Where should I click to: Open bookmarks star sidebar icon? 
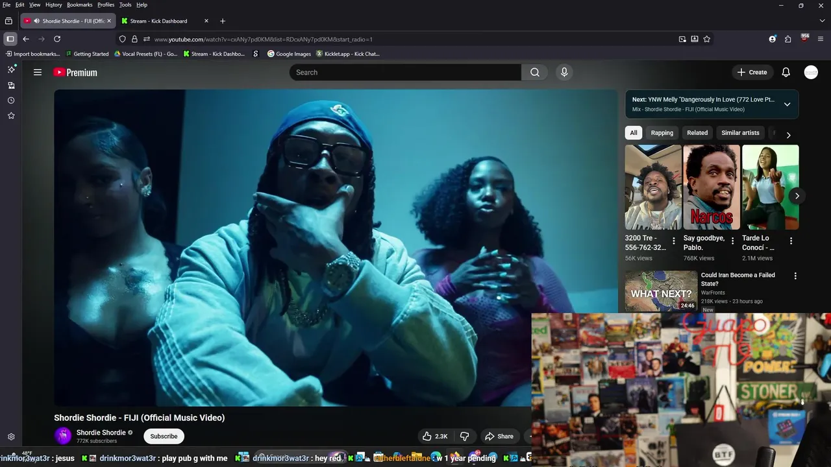tap(11, 115)
